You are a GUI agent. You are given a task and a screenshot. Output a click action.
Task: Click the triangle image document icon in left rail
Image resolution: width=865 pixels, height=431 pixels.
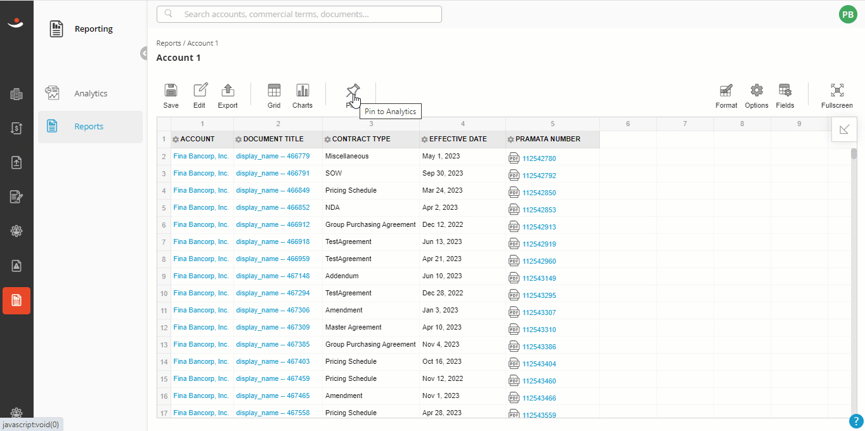click(x=16, y=266)
